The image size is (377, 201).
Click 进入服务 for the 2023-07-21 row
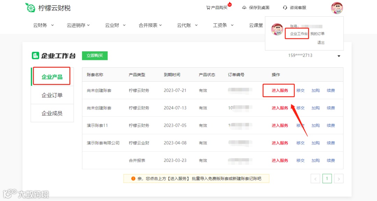[x=280, y=90]
